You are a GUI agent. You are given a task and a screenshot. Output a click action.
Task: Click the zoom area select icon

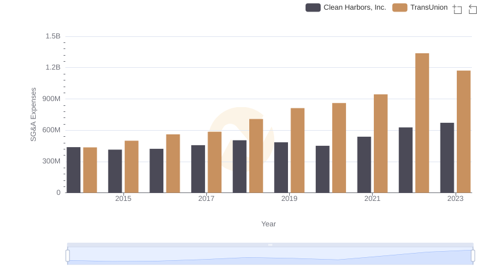457,9
